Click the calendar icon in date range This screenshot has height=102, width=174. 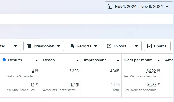pyautogui.click(x=110, y=6)
